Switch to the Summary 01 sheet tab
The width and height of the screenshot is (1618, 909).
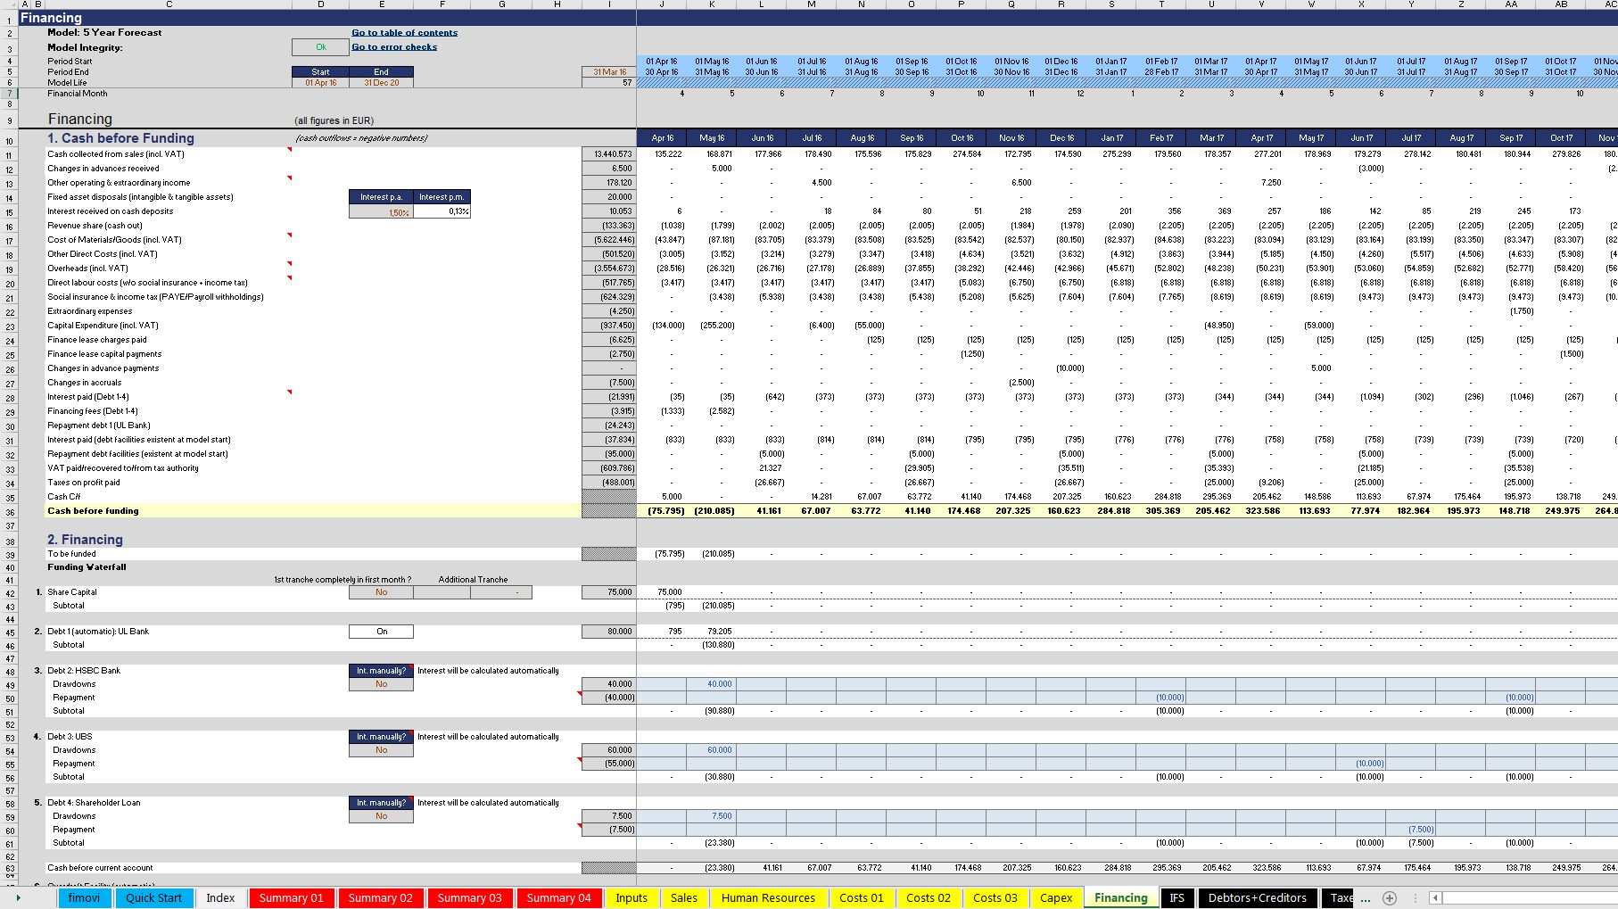tap(291, 898)
